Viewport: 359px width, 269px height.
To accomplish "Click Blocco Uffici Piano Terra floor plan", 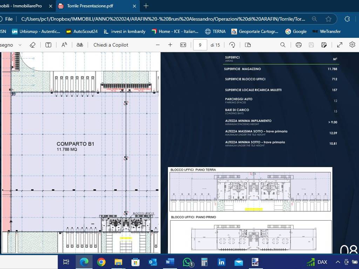I will (250, 192).
